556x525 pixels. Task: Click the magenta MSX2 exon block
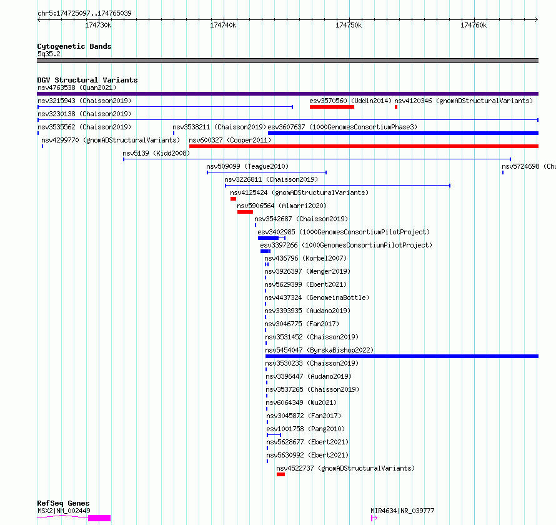(99, 518)
